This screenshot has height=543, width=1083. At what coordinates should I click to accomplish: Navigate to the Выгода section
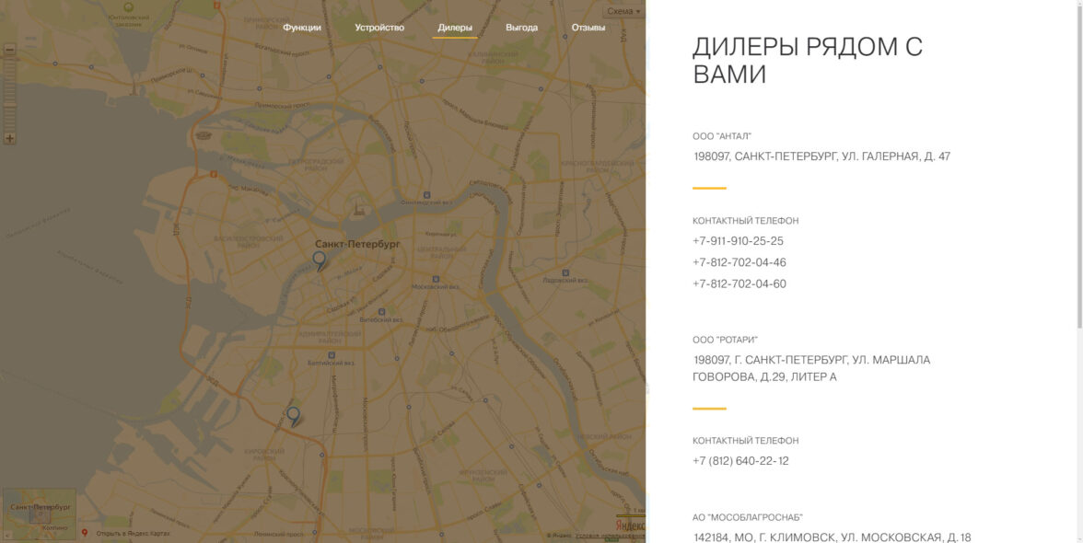[x=521, y=28]
